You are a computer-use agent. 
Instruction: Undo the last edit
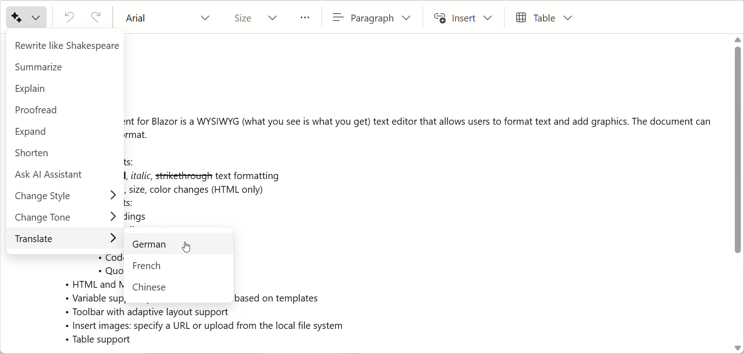pyautogui.click(x=69, y=18)
